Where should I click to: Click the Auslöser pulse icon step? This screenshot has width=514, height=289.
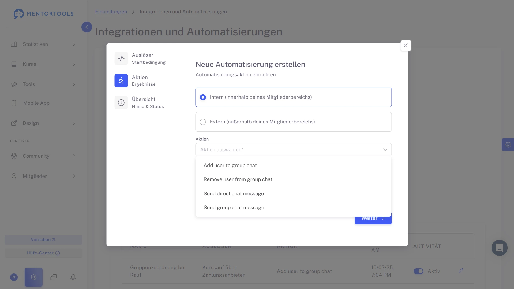tap(121, 58)
